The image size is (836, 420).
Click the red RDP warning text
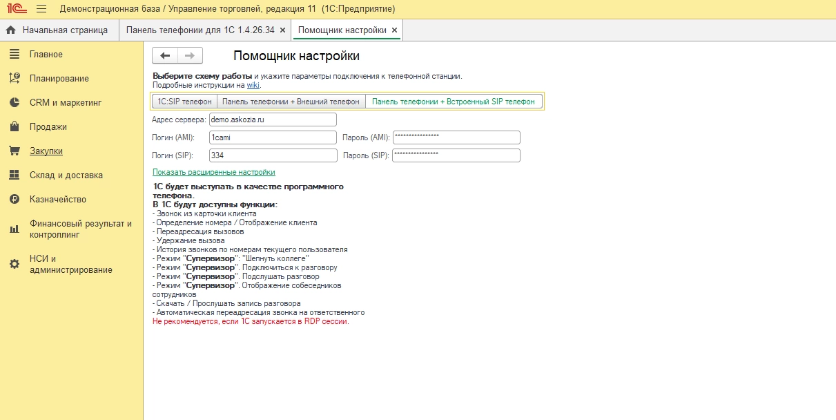click(251, 321)
